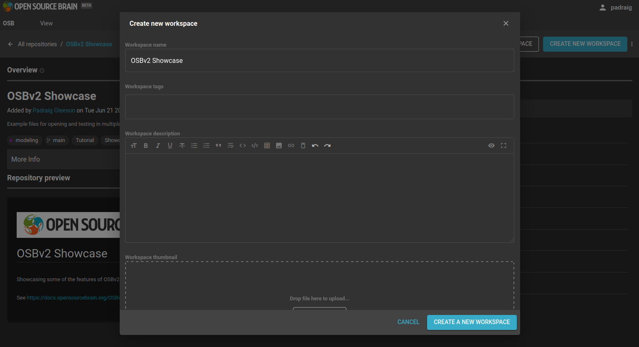Open the OSB menu
This screenshot has height=347, width=639.
click(x=8, y=23)
